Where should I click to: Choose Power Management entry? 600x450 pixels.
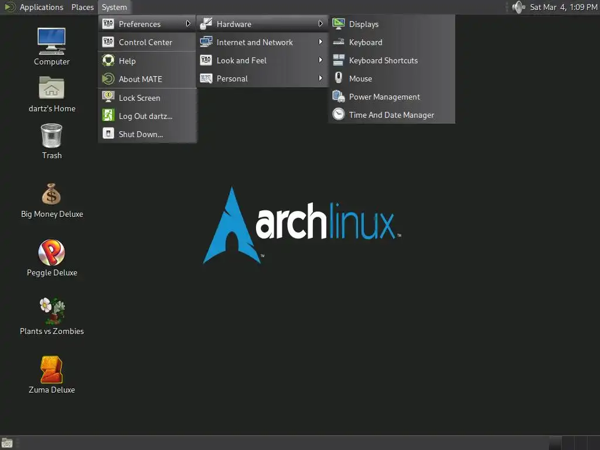pyautogui.click(x=392, y=97)
